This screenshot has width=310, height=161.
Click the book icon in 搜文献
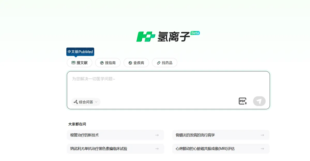point(73,63)
